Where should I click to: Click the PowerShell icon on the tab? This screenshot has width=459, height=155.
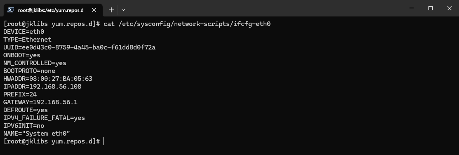click(x=11, y=10)
